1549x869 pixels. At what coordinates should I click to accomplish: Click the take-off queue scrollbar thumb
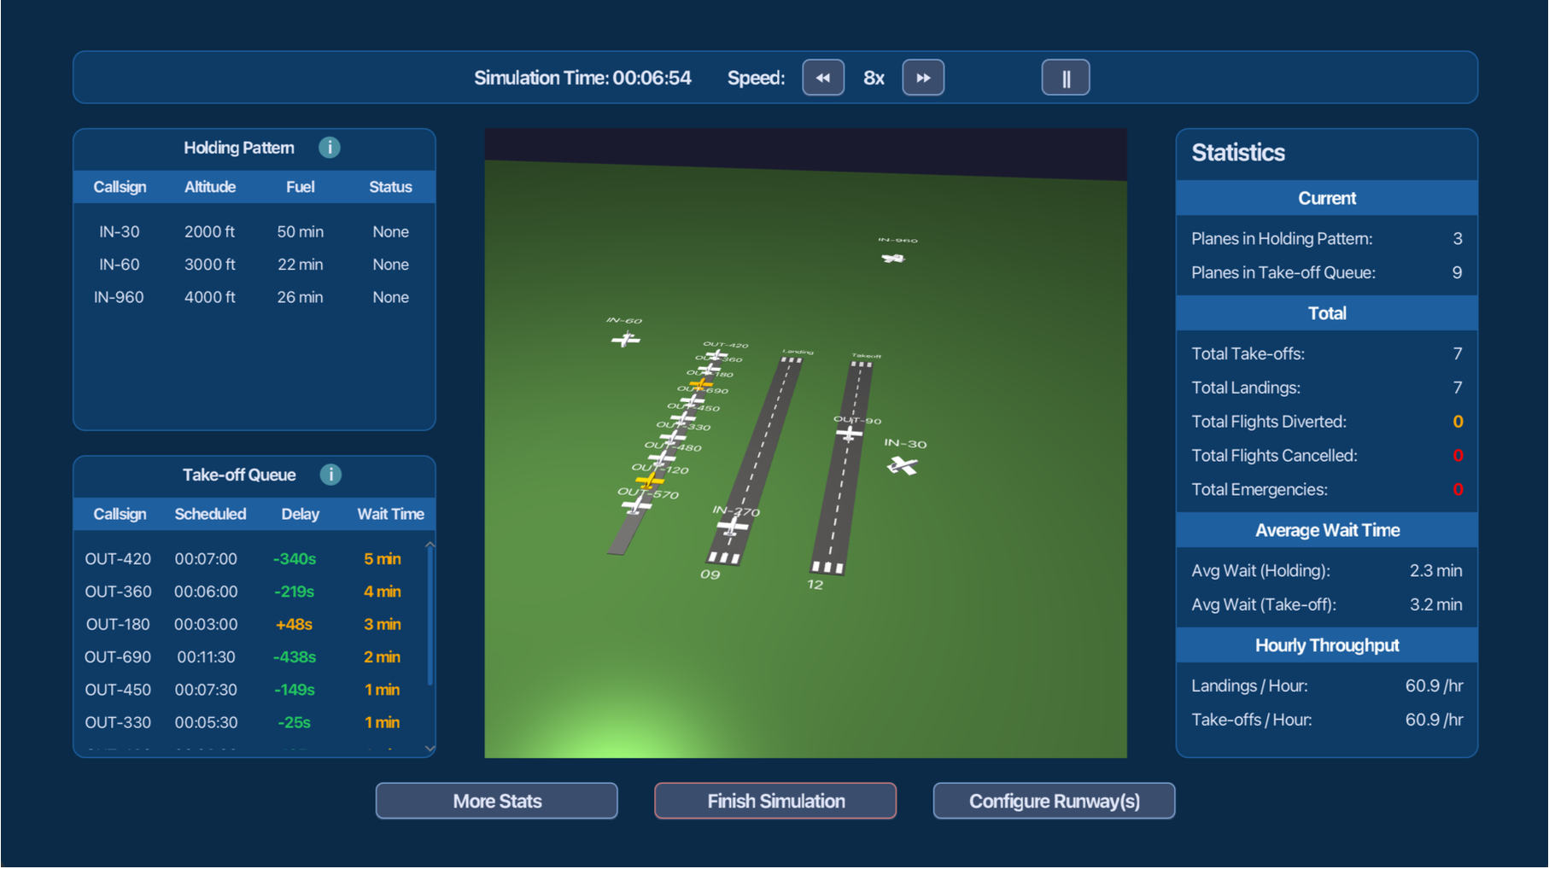point(430,615)
